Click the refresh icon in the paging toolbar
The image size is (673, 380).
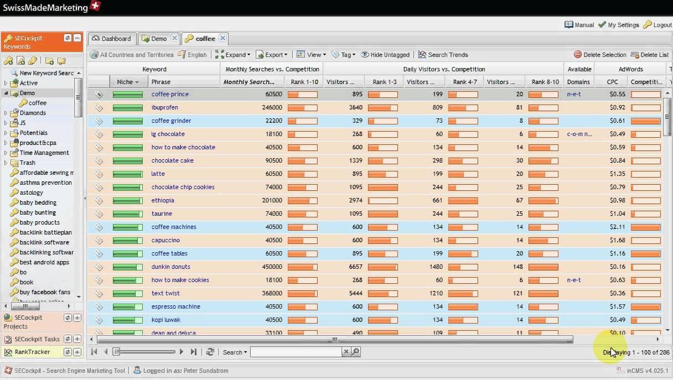click(210, 352)
